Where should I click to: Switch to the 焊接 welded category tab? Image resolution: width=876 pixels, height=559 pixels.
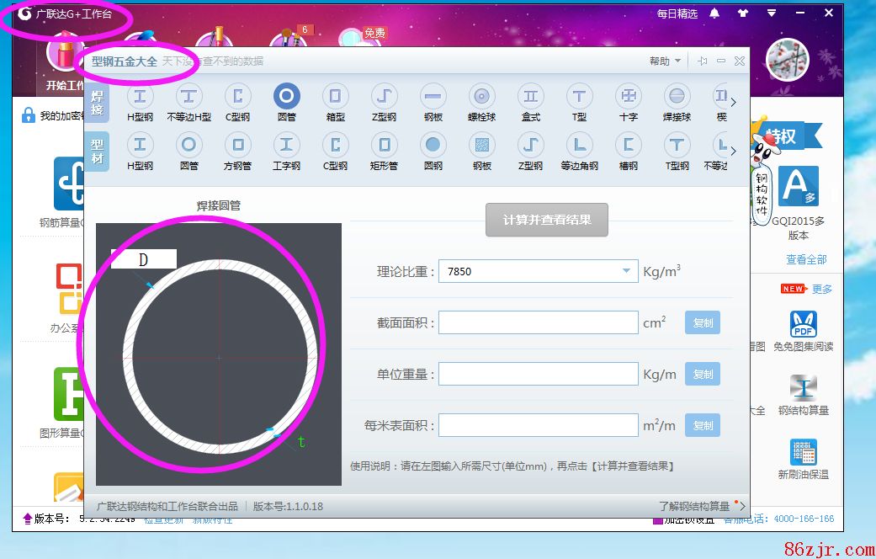(x=98, y=103)
